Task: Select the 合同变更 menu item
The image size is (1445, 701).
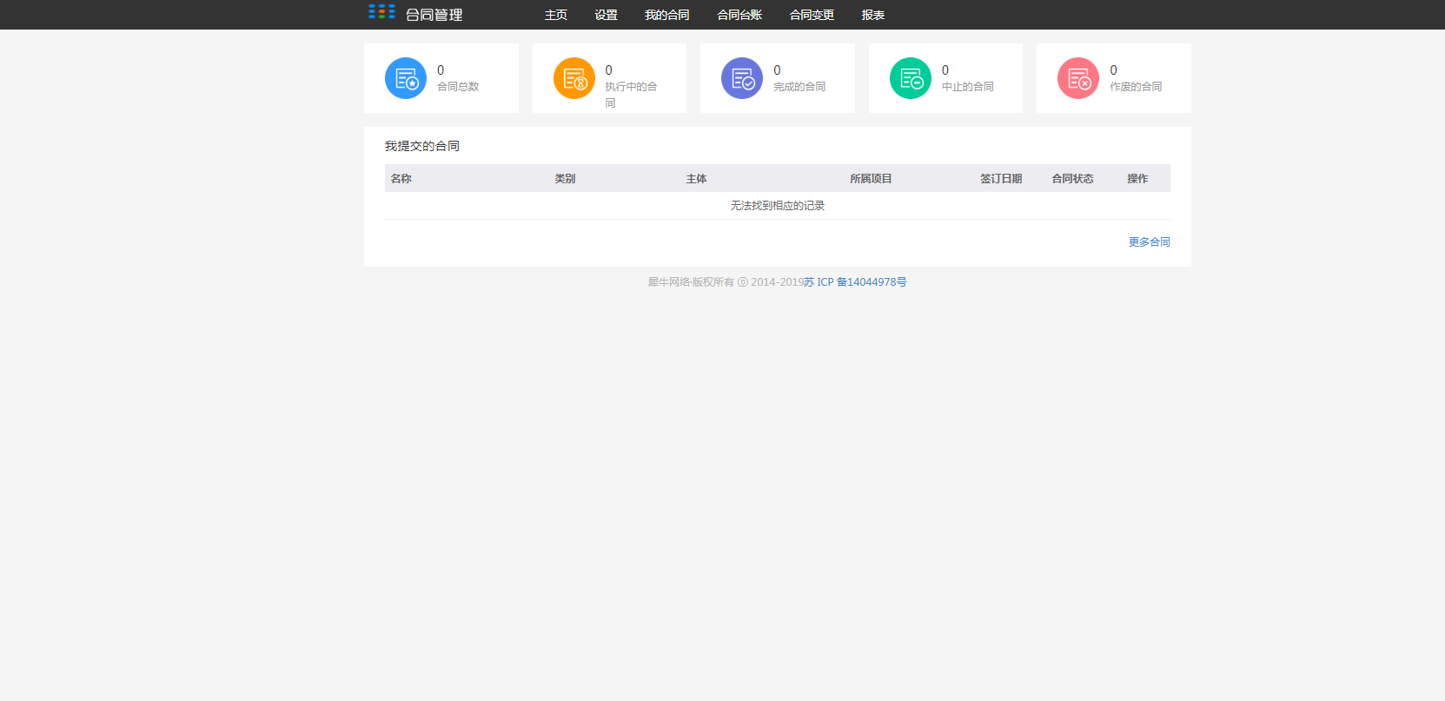Action: [812, 15]
